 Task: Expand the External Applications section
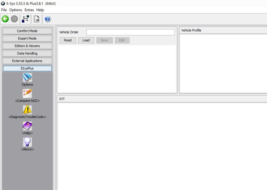tap(27, 61)
